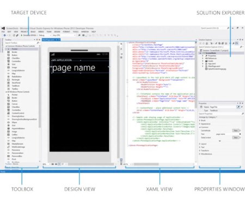The height and width of the screenshot is (202, 245).
Task: Open the FORMAT menu
Action: 66,32
